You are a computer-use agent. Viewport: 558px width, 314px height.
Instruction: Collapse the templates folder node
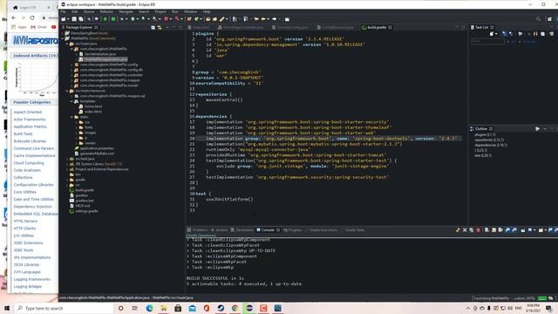click(x=71, y=101)
